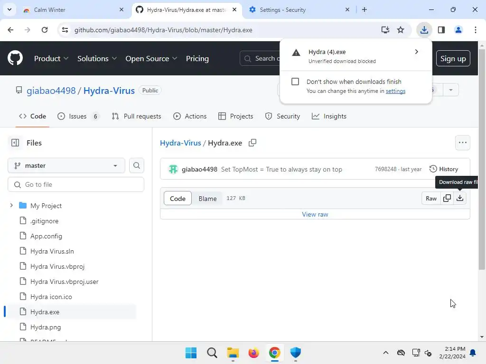Screen dimensions: 486x364
Task: Open the giabao4498 owner link
Action: point(51,91)
